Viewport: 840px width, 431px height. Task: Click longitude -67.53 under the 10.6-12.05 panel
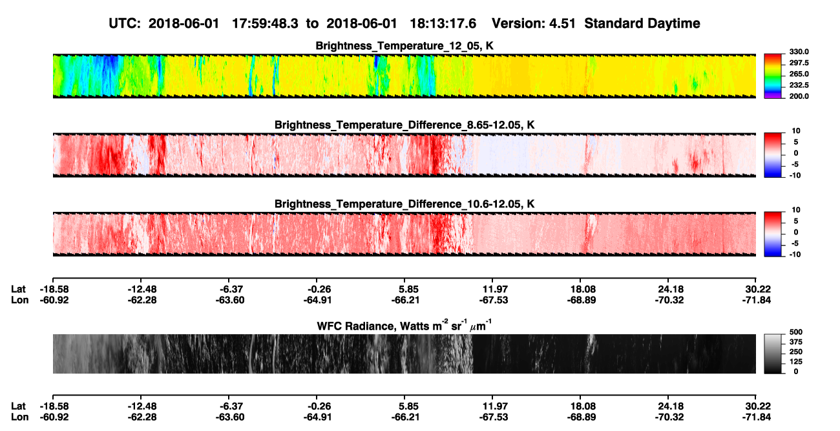[x=492, y=300]
